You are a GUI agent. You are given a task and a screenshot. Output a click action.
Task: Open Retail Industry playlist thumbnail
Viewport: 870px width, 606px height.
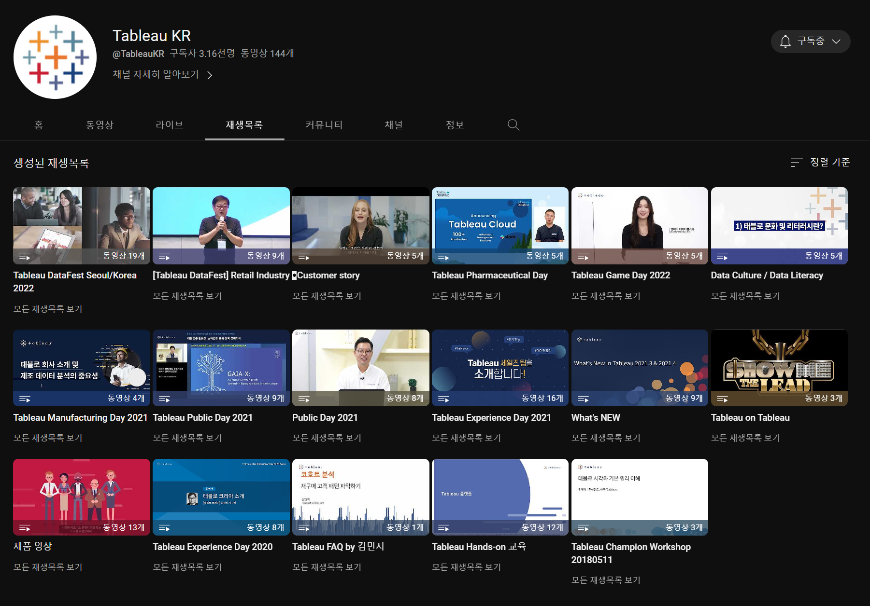click(x=221, y=226)
